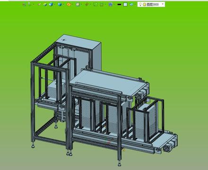This screenshot has width=208, height=170.
Task: Expand the dropdown arrow beside the blue cube icon
Action: (54, 4)
